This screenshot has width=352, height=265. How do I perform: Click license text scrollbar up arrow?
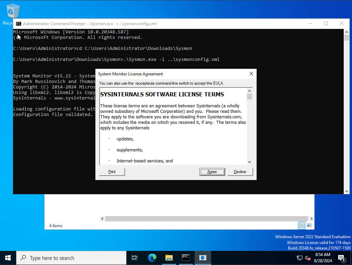(x=249, y=91)
